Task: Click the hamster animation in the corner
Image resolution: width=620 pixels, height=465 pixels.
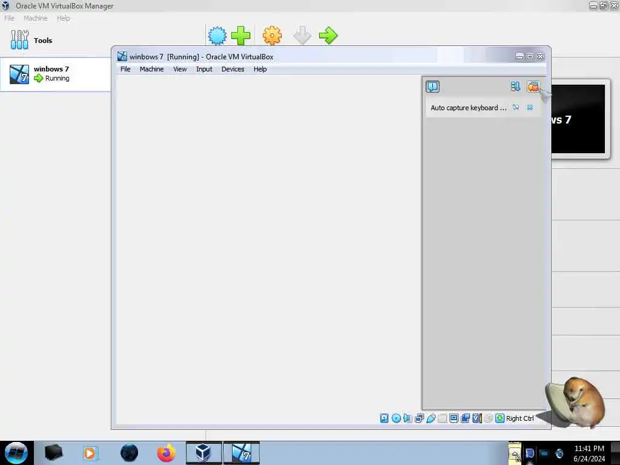Action: [x=578, y=403]
